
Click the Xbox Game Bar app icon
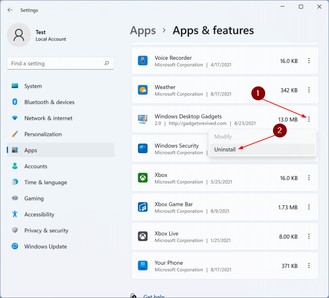click(143, 207)
